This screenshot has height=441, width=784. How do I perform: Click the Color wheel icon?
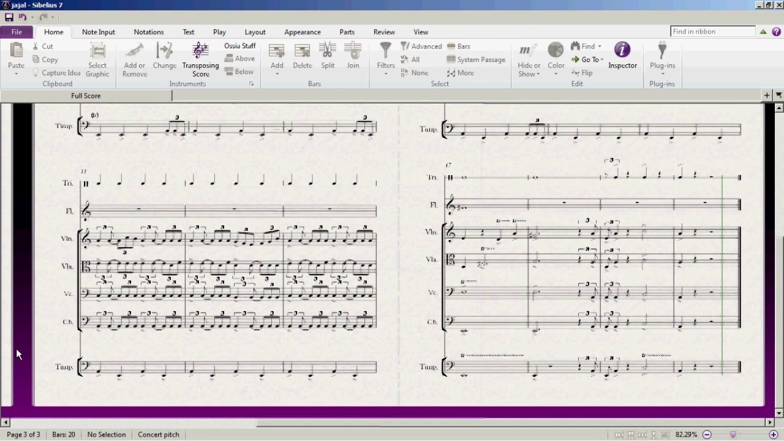point(556,51)
